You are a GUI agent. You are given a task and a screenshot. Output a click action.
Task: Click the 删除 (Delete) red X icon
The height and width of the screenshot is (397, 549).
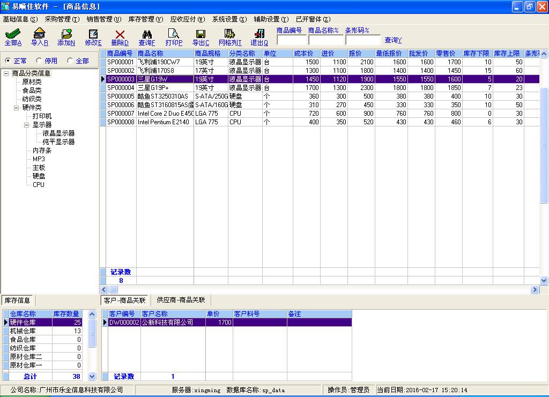pyautogui.click(x=120, y=34)
